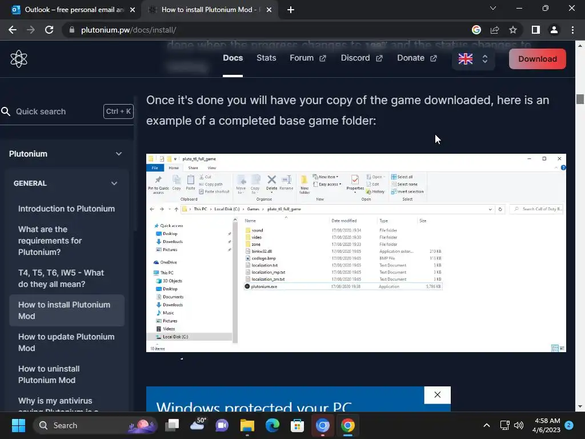This screenshot has height=439, width=585.
Task: Click the Plutonium atom logo
Action: tap(19, 59)
